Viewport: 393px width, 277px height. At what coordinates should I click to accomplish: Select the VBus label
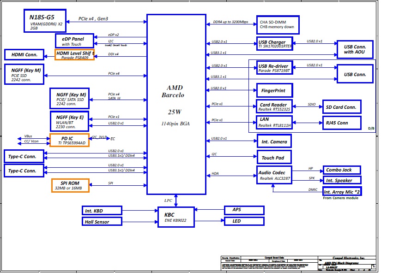[x=28, y=136]
